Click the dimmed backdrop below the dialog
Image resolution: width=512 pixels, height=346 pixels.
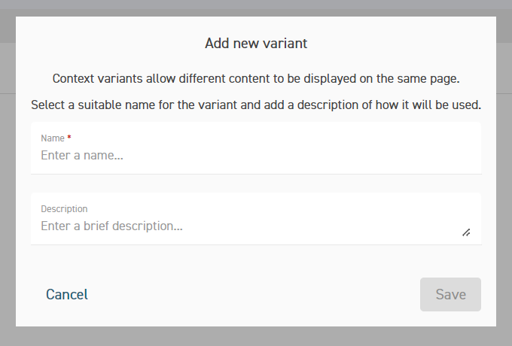coord(256,336)
